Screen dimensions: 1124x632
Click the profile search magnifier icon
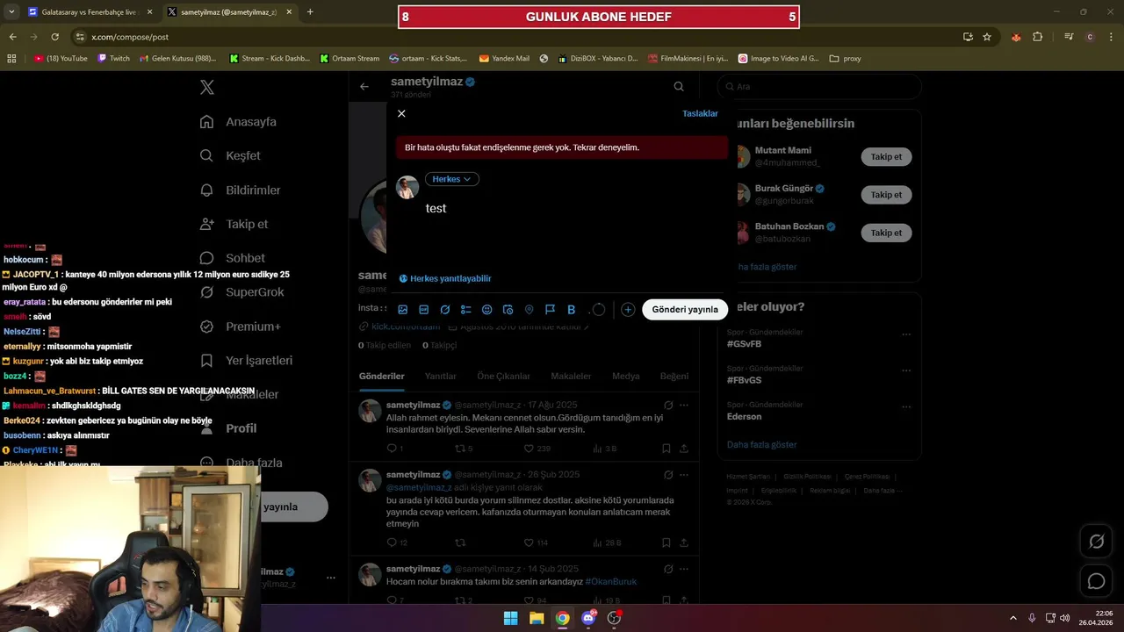(679, 86)
